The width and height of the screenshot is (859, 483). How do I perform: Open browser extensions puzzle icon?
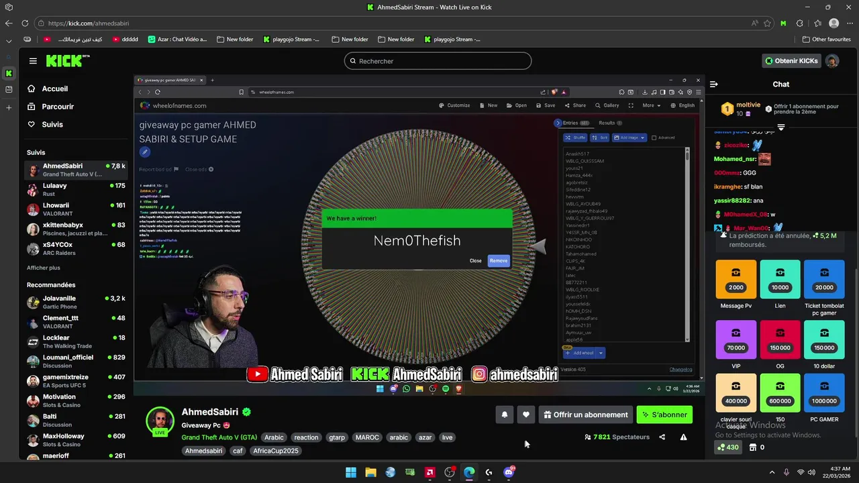tap(799, 23)
